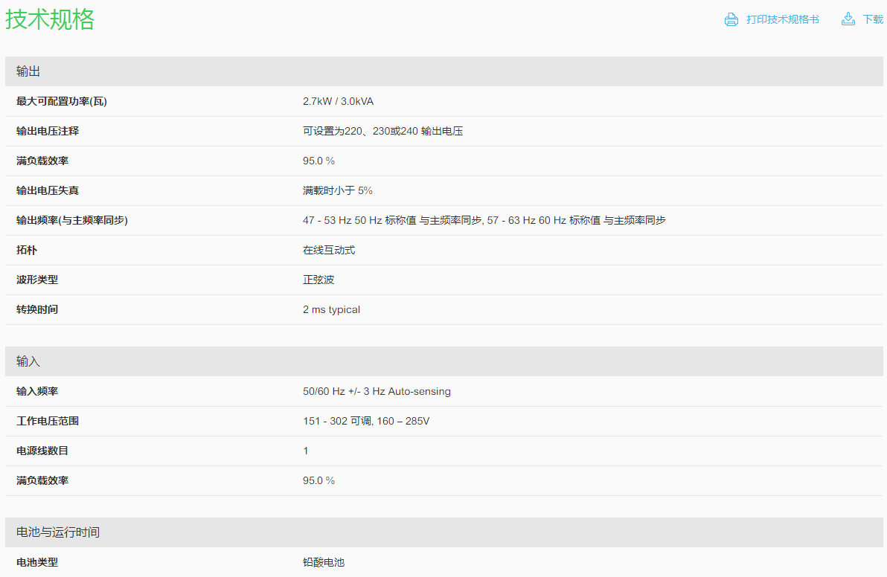Viewport: 887px width, 577px height.
Task: Click the 2 ms typical value
Action: click(331, 309)
